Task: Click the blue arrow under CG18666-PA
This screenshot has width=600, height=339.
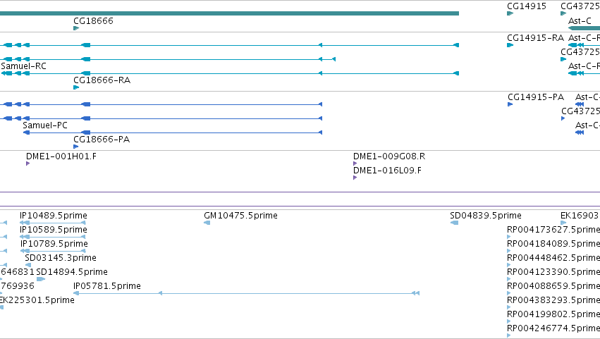Action: pyautogui.click(x=75, y=147)
